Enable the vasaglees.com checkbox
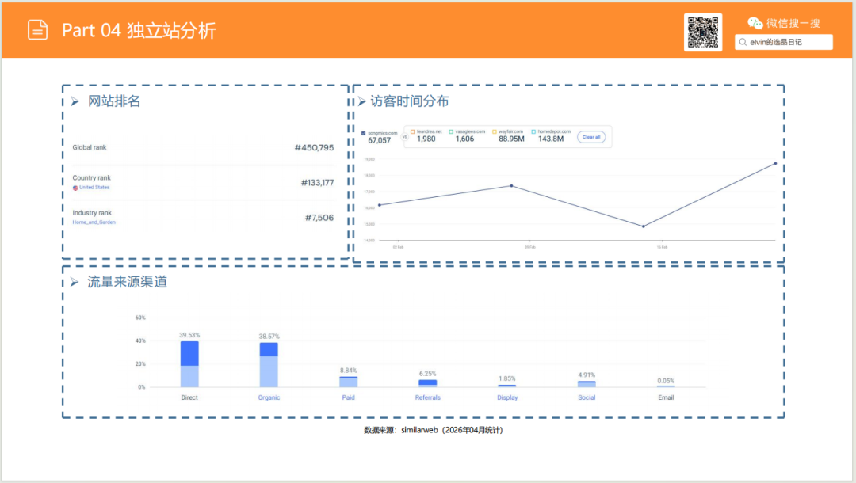The image size is (856, 483). [451, 131]
